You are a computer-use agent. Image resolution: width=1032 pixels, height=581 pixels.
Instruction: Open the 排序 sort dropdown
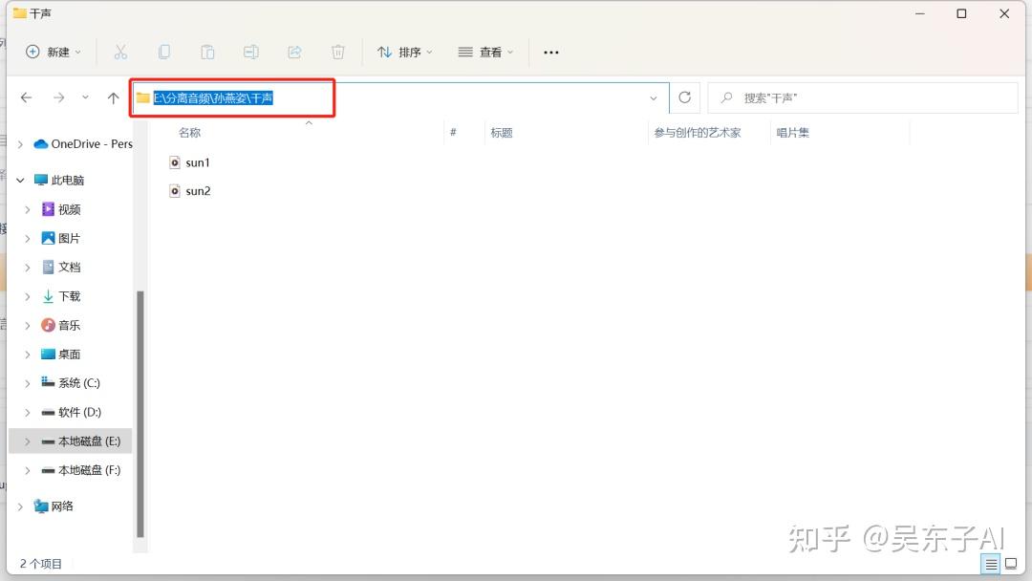[x=405, y=52]
